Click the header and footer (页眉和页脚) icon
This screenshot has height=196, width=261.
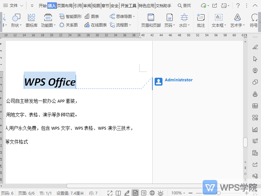pyautogui.click(x=151, y=20)
